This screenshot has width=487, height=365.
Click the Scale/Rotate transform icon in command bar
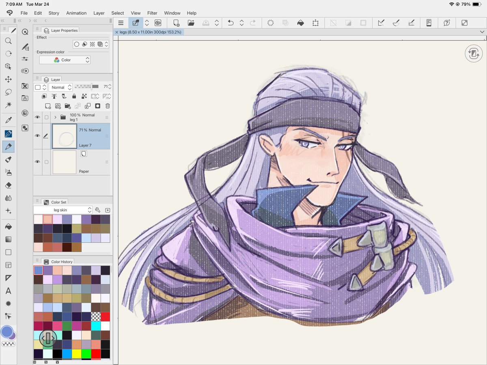315,23
